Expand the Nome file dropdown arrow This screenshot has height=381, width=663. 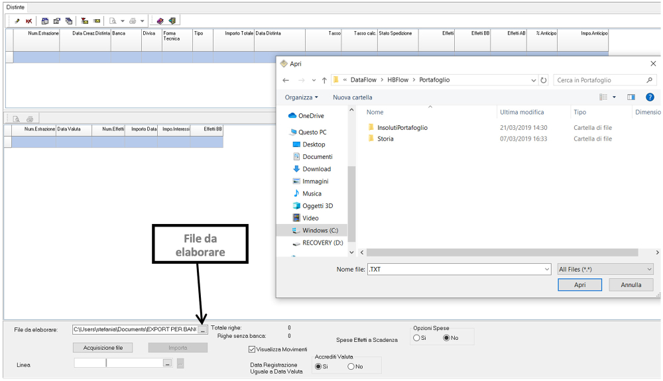coord(546,269)
